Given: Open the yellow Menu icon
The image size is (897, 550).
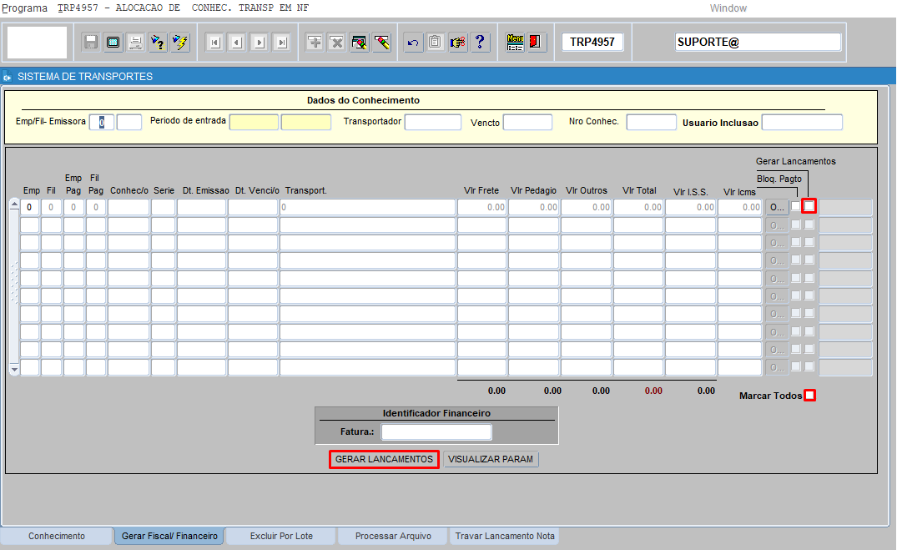Looking at the screenshot, I should click(x=515, y=43).
